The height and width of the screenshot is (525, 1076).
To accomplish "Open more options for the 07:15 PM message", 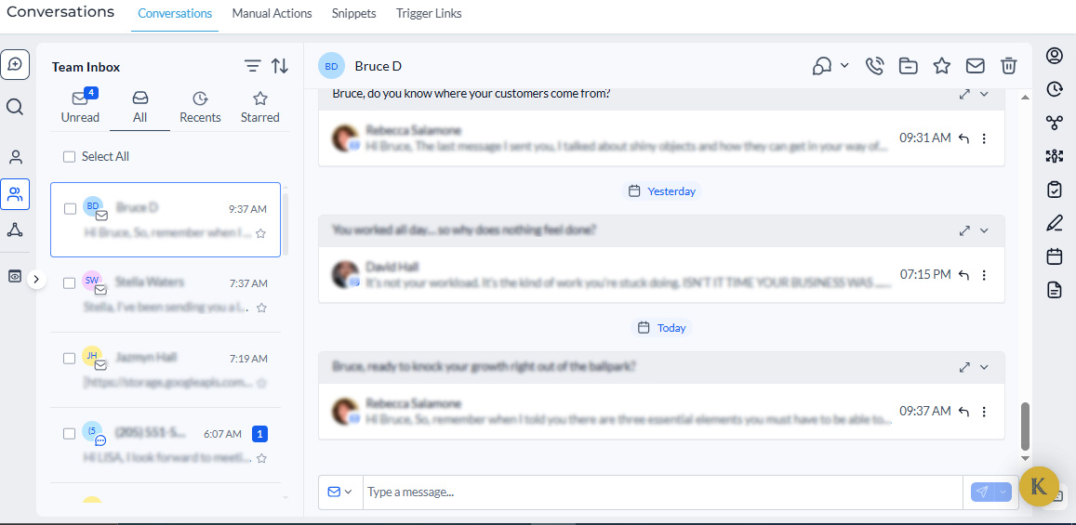I will (x=984, y=275).
